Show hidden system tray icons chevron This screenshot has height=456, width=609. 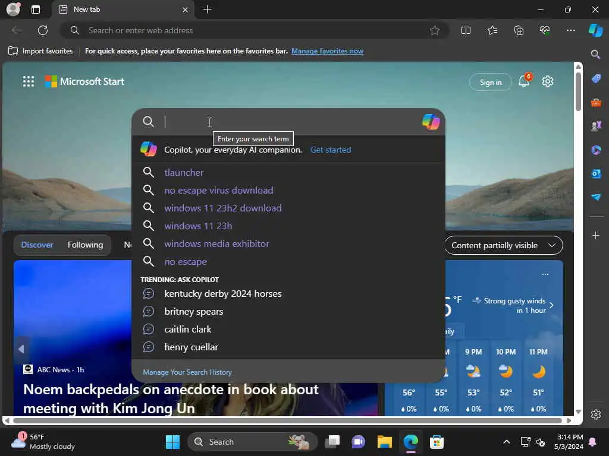[x=507, y=442]
